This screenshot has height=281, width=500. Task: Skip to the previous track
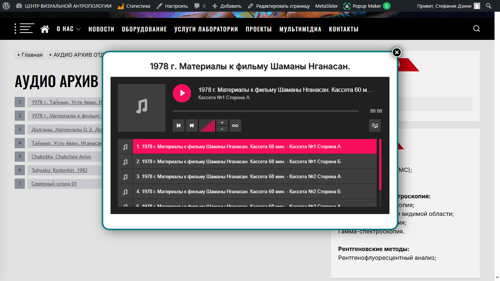click(x=179, y=125)
